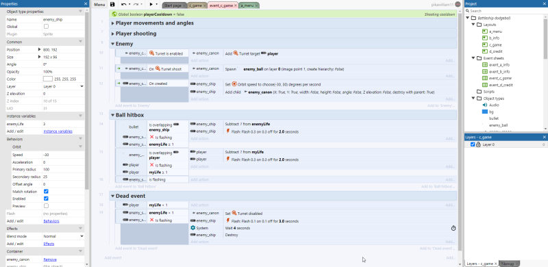Open the Effects add/edit link
Screen dimensions: 548x267
pyautogui.click(x=49, y=244)
